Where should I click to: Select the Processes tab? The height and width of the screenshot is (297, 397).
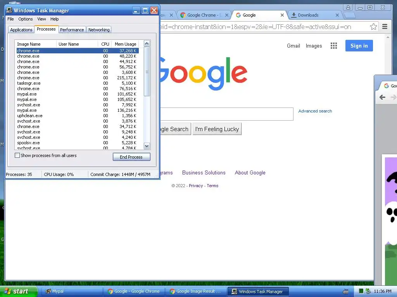(46, 29)
